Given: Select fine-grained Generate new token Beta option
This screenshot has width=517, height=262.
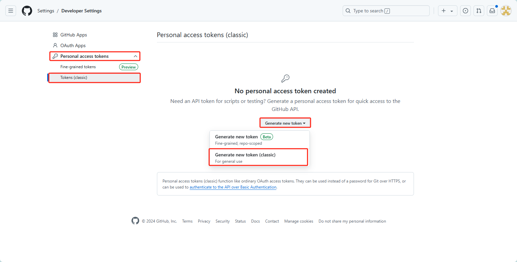Looking at the screenshot, I should point(260,140).
